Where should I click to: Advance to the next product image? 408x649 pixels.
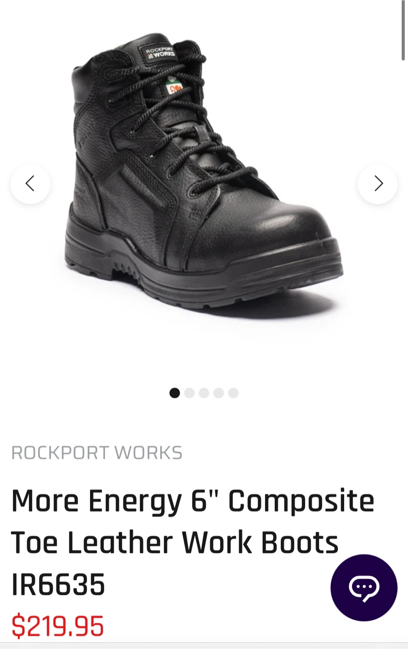[377, 183]
